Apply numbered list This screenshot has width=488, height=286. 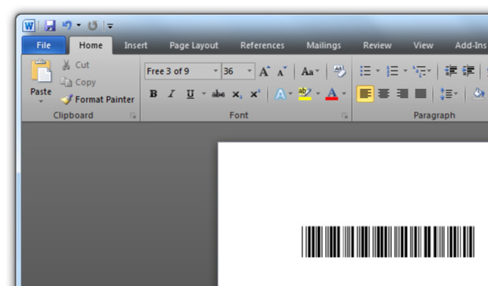click(x=393, y=71)
